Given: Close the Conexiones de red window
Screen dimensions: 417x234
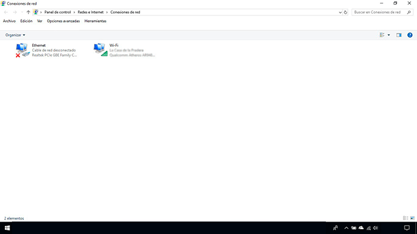Looking at the screenshot, I should (x=409, y=3).
